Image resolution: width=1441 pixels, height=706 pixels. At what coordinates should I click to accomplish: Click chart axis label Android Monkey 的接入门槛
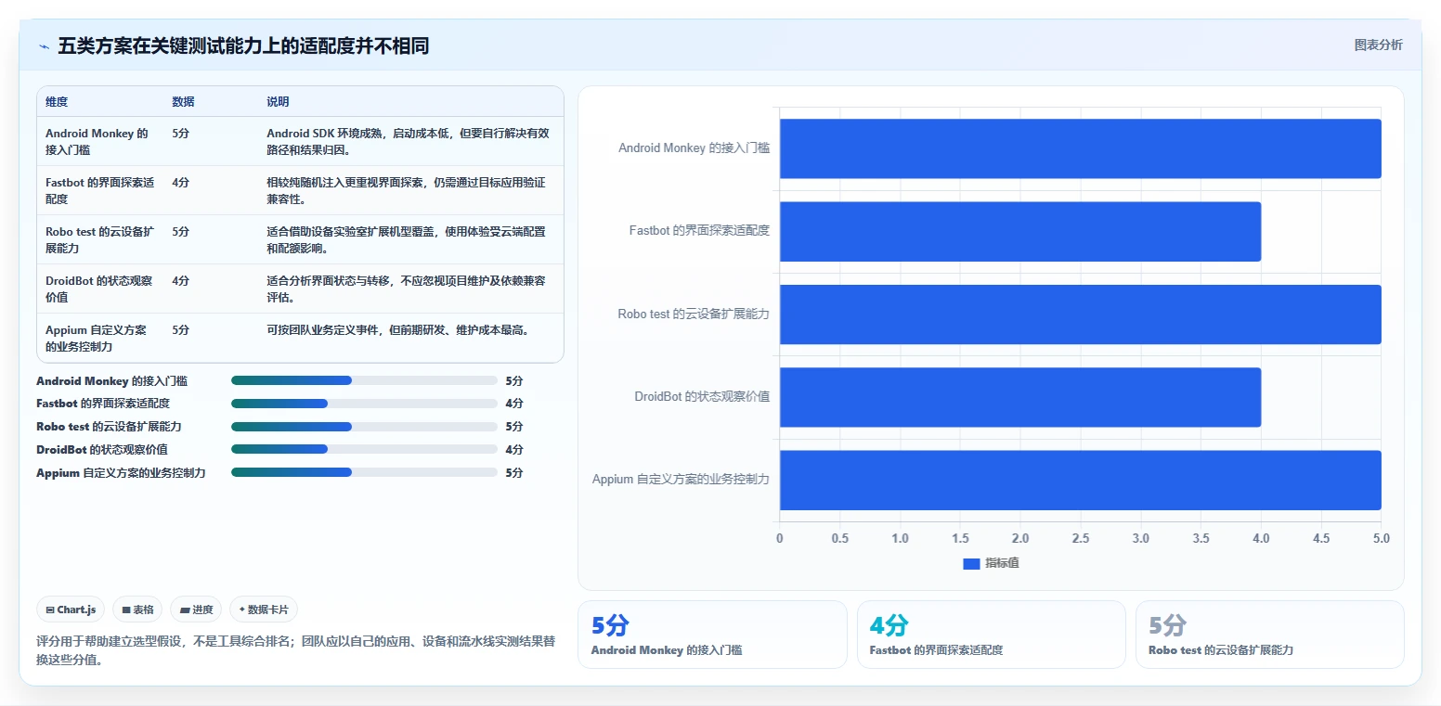694,148
